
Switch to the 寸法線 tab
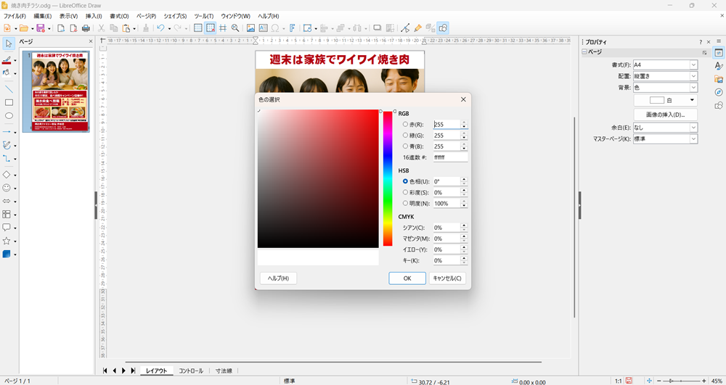click(x=224, y=370)
